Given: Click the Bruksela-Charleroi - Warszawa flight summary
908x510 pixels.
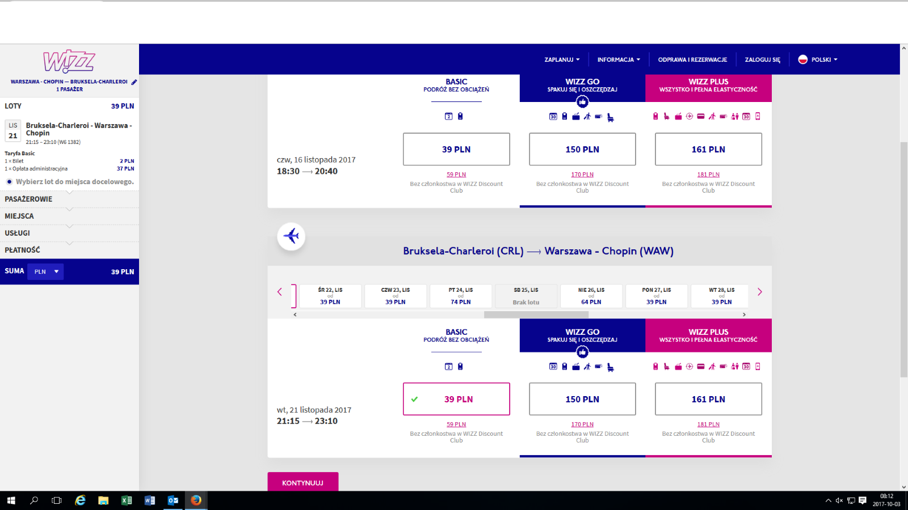Looking at the screenshot, I should 69,134.
